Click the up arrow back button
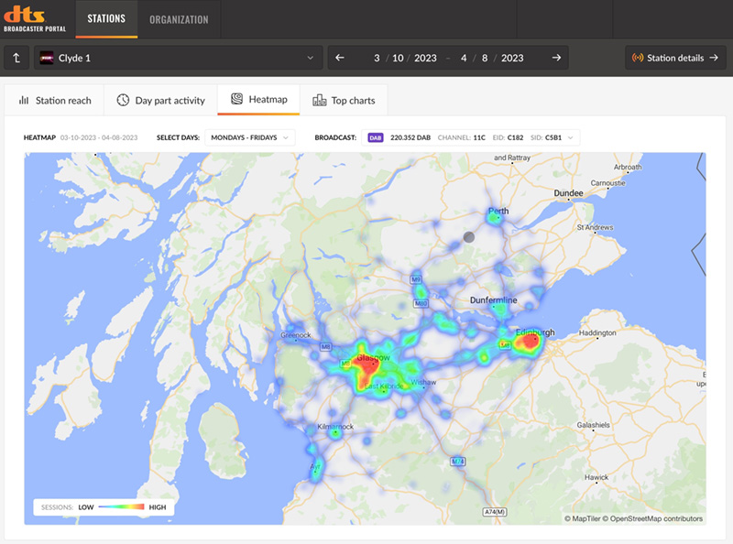The image size is (733, 544). [x=16, y=58]
